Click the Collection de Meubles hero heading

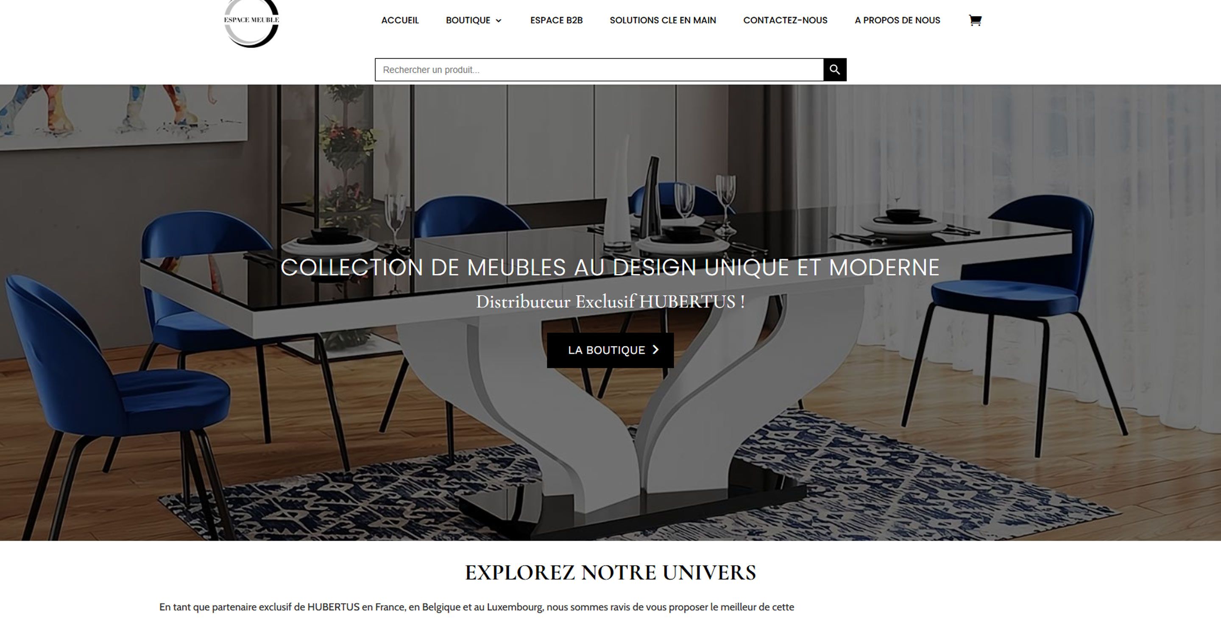point(610,267)
